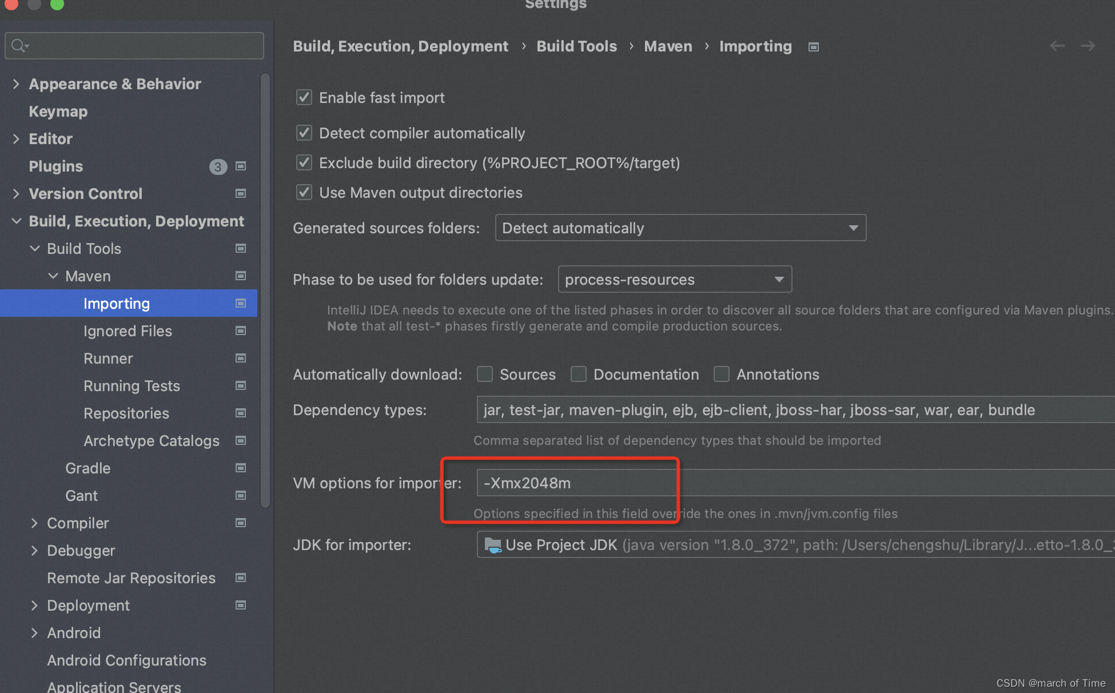The width and height of the screenshot is (1115, 693).
Task: Expand the Deployment node
Action: click(34, 606)
